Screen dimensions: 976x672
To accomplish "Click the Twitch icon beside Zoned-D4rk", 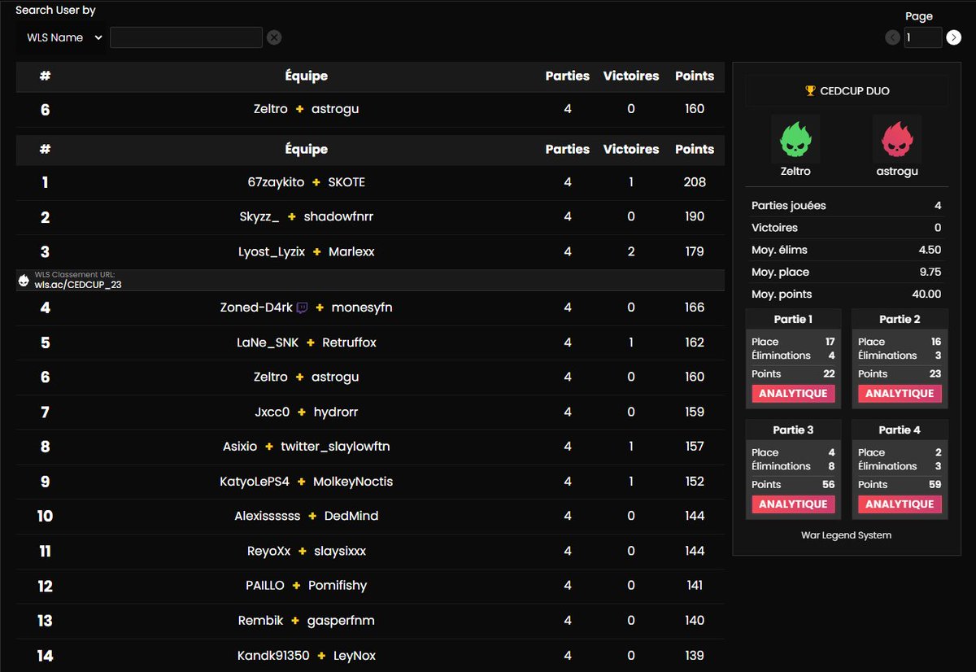I will 303,308.
